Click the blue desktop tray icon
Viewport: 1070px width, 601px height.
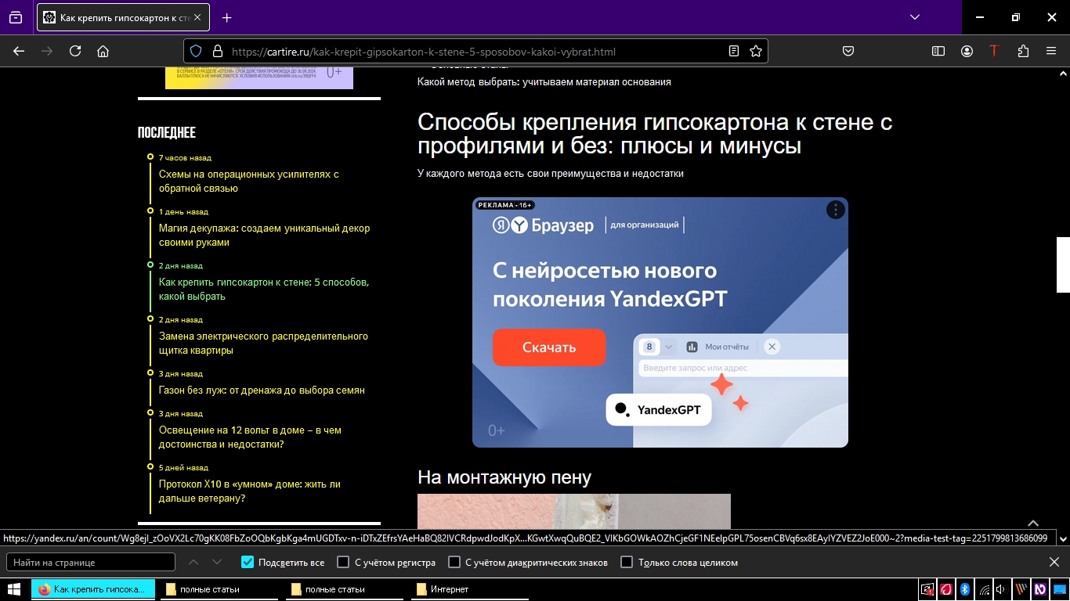[1059, 589]
